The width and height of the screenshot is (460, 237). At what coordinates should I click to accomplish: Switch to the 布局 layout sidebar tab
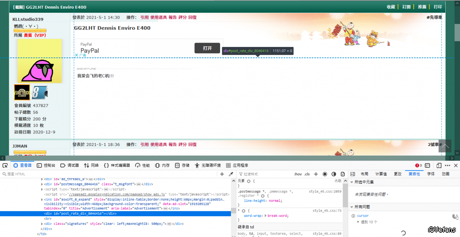point(364,174)
